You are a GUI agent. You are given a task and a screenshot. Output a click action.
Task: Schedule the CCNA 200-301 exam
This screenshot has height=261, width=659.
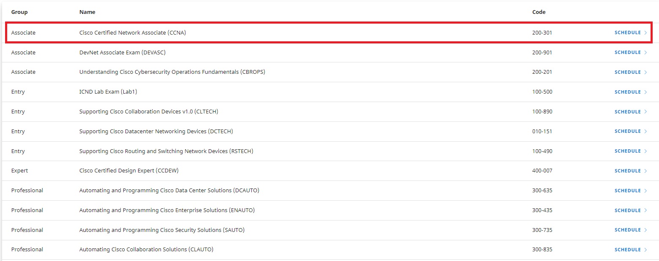627,32
